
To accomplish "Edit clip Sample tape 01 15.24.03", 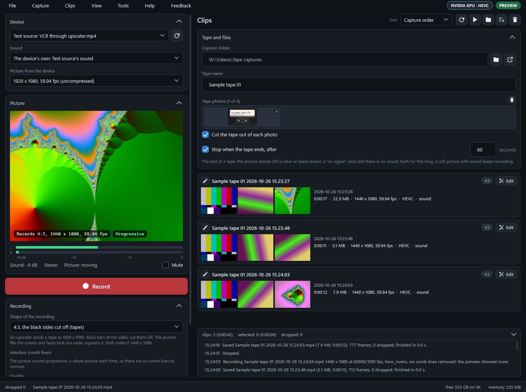I will point(506,274).
